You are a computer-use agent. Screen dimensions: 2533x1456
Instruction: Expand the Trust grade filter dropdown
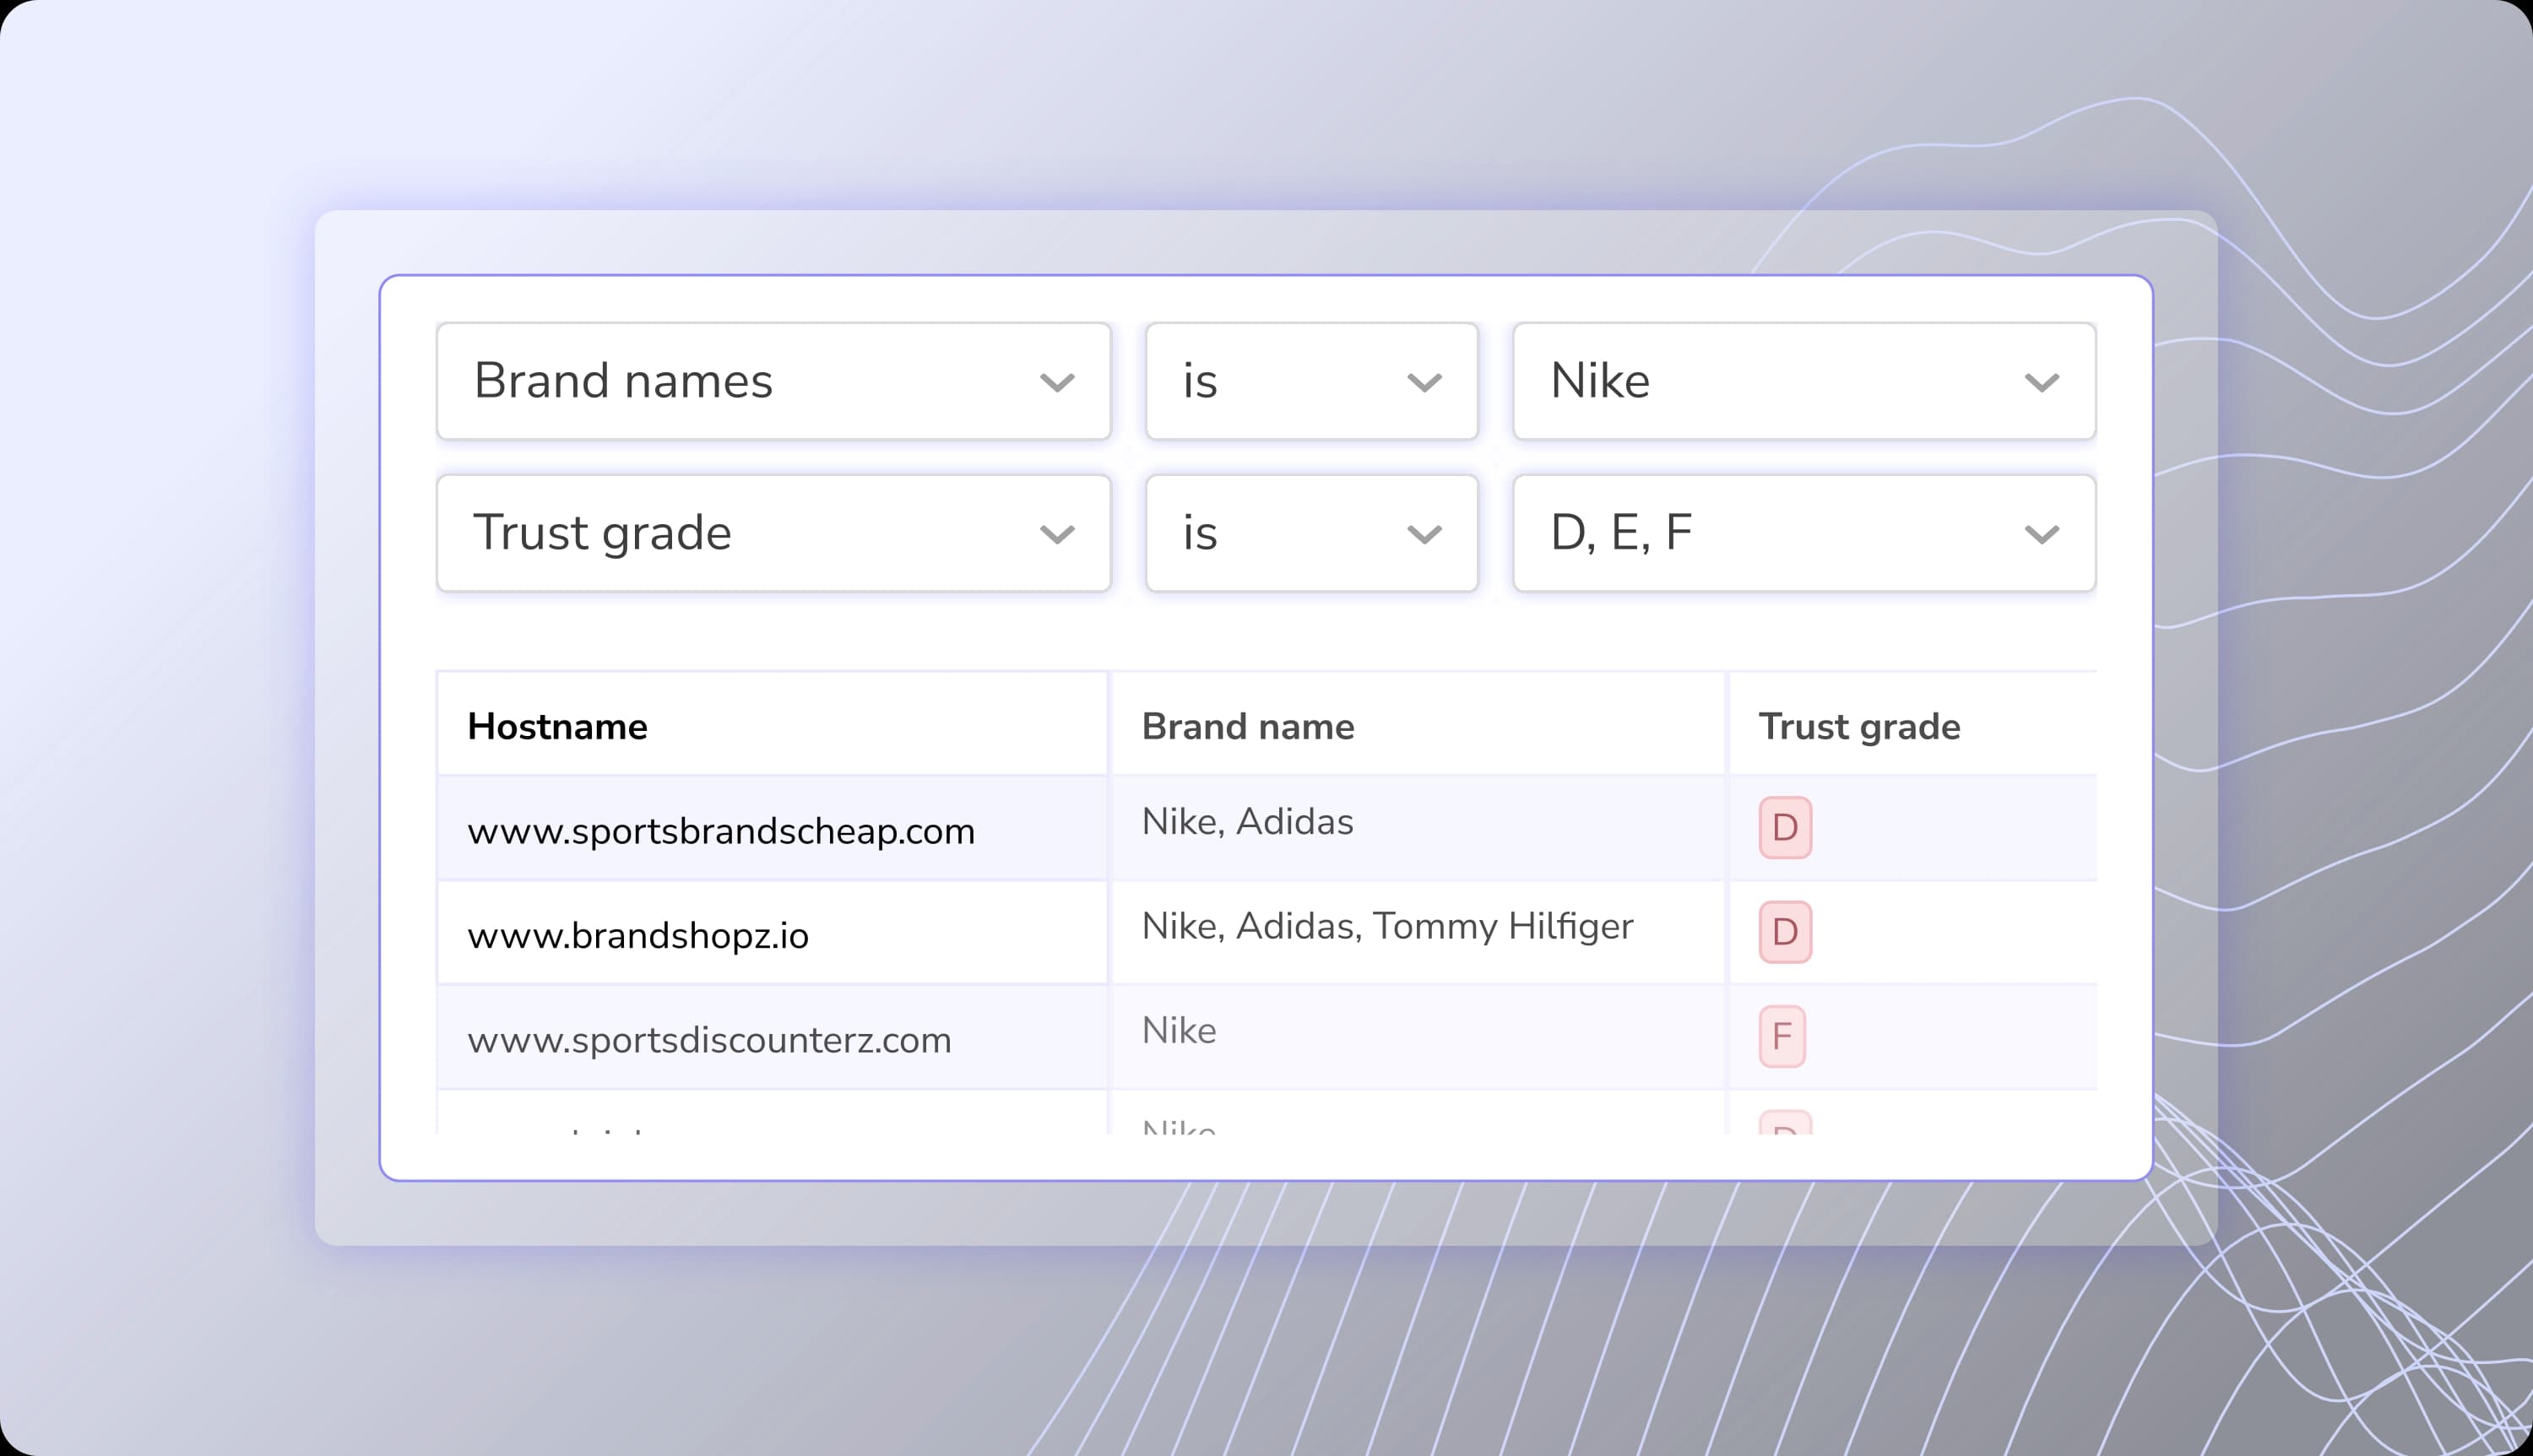tap(772, 533)
